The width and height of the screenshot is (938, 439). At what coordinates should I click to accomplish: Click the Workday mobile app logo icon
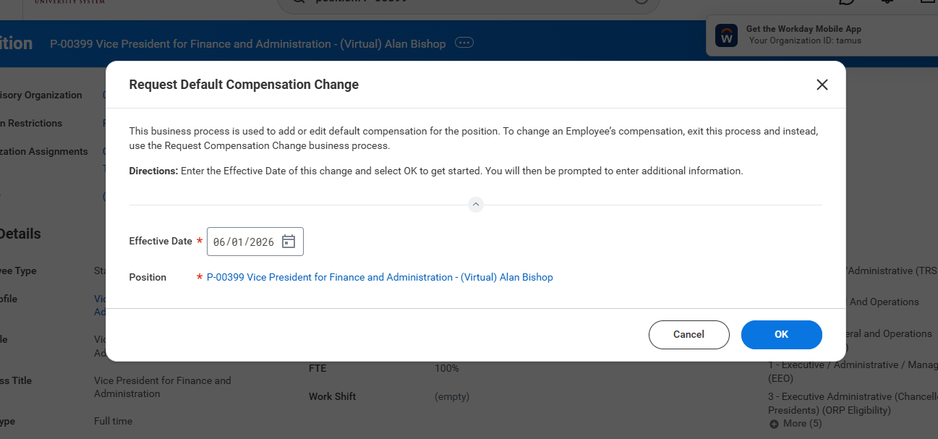[x=726, y=35]
